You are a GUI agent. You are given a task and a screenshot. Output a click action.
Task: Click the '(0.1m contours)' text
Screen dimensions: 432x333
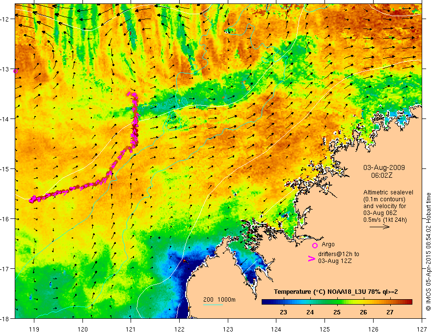pyautogui.click(x=384, y=199)
